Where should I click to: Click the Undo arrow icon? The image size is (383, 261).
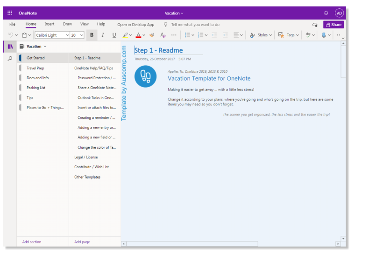pyautogui.click(x=11, y=35)
